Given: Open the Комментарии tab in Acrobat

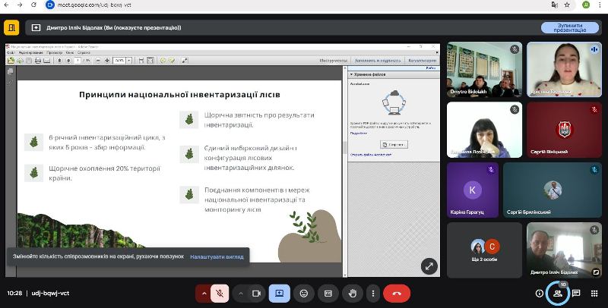Looking at the screenshot, I should [422, 60].
